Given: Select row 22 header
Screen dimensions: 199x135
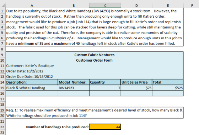Looking at the screenshot, I should pos(2,127).
